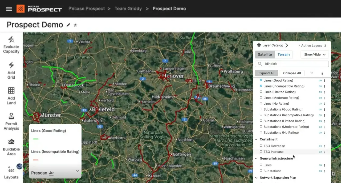Viewport: 341px width, 183px height.
Task: Click the Evaluate Capacity tool icon
Action: pyautogui.click(x=11, y=40)
